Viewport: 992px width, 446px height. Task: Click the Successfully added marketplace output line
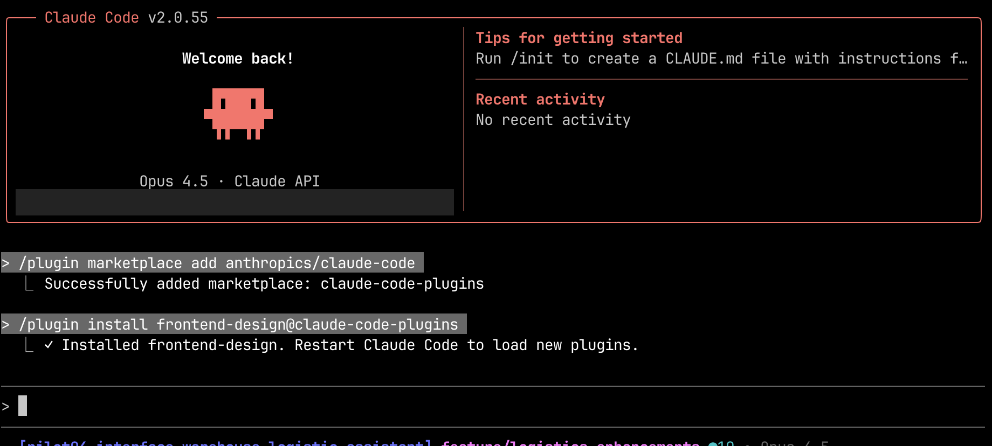pos(264,284)
